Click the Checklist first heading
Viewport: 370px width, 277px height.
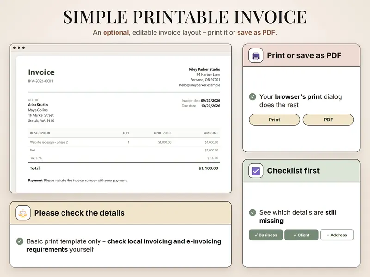pyautogui.click(x=293, y=170)
